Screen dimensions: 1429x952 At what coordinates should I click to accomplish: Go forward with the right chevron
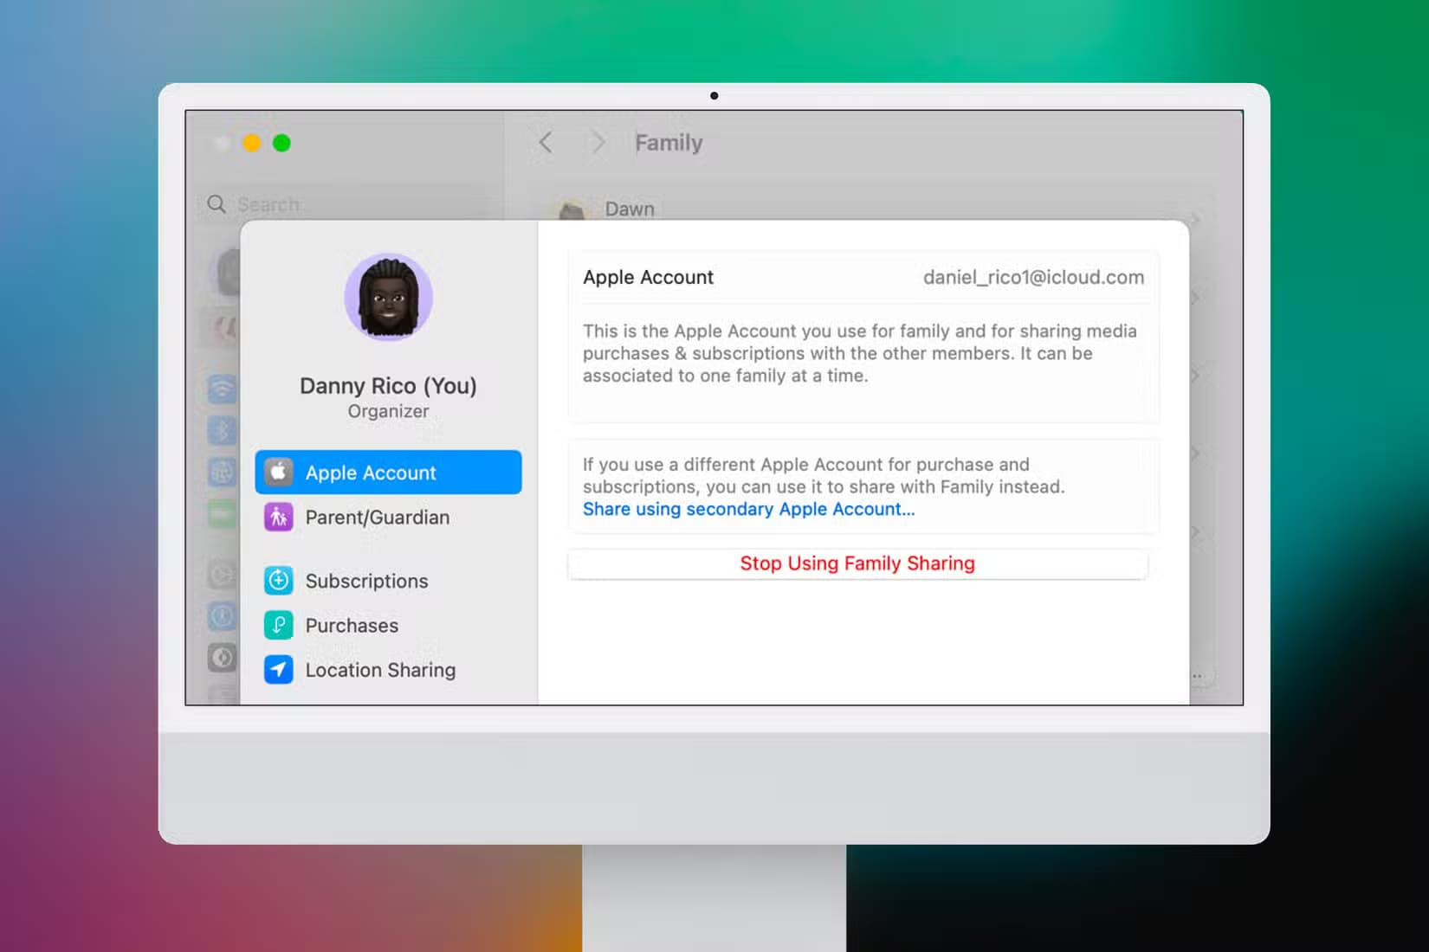[598, 143]
